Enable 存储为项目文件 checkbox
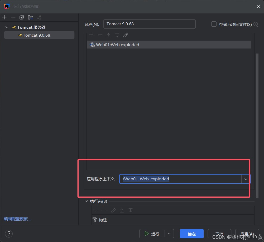Image resolution: width=264 pixels, height=242 pixels. pyautogui.click(x=214, y=24)
